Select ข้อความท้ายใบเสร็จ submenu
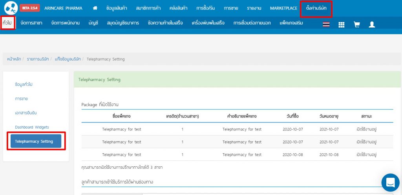 [165, 23]
